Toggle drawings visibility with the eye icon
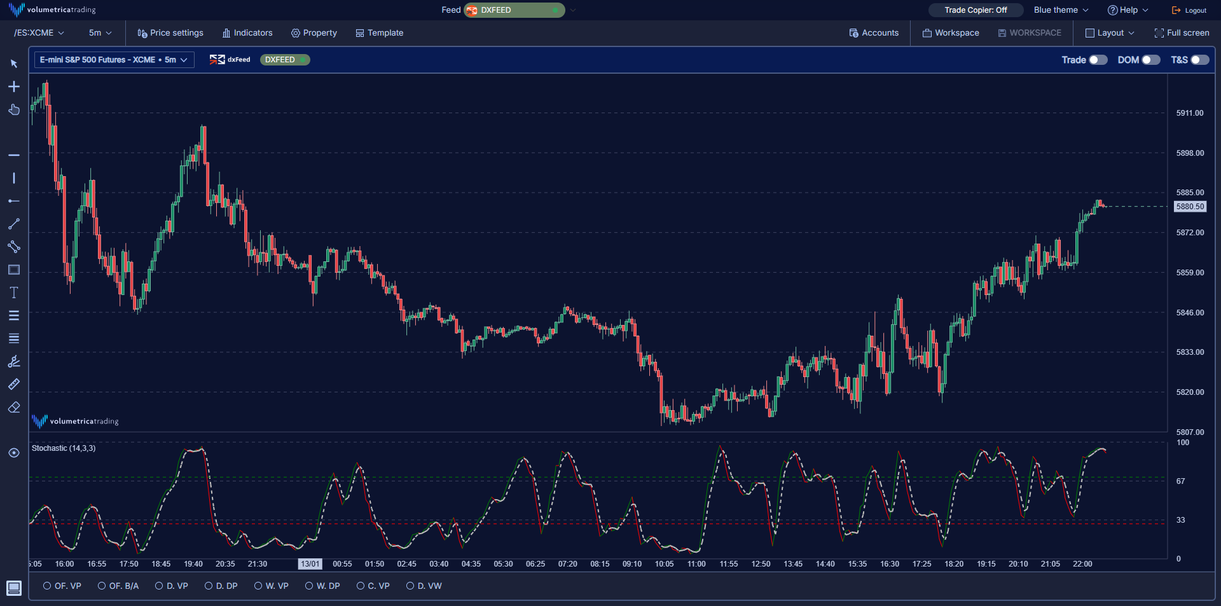Screen dimensions: 1221x606 click(x=14, y=453)
